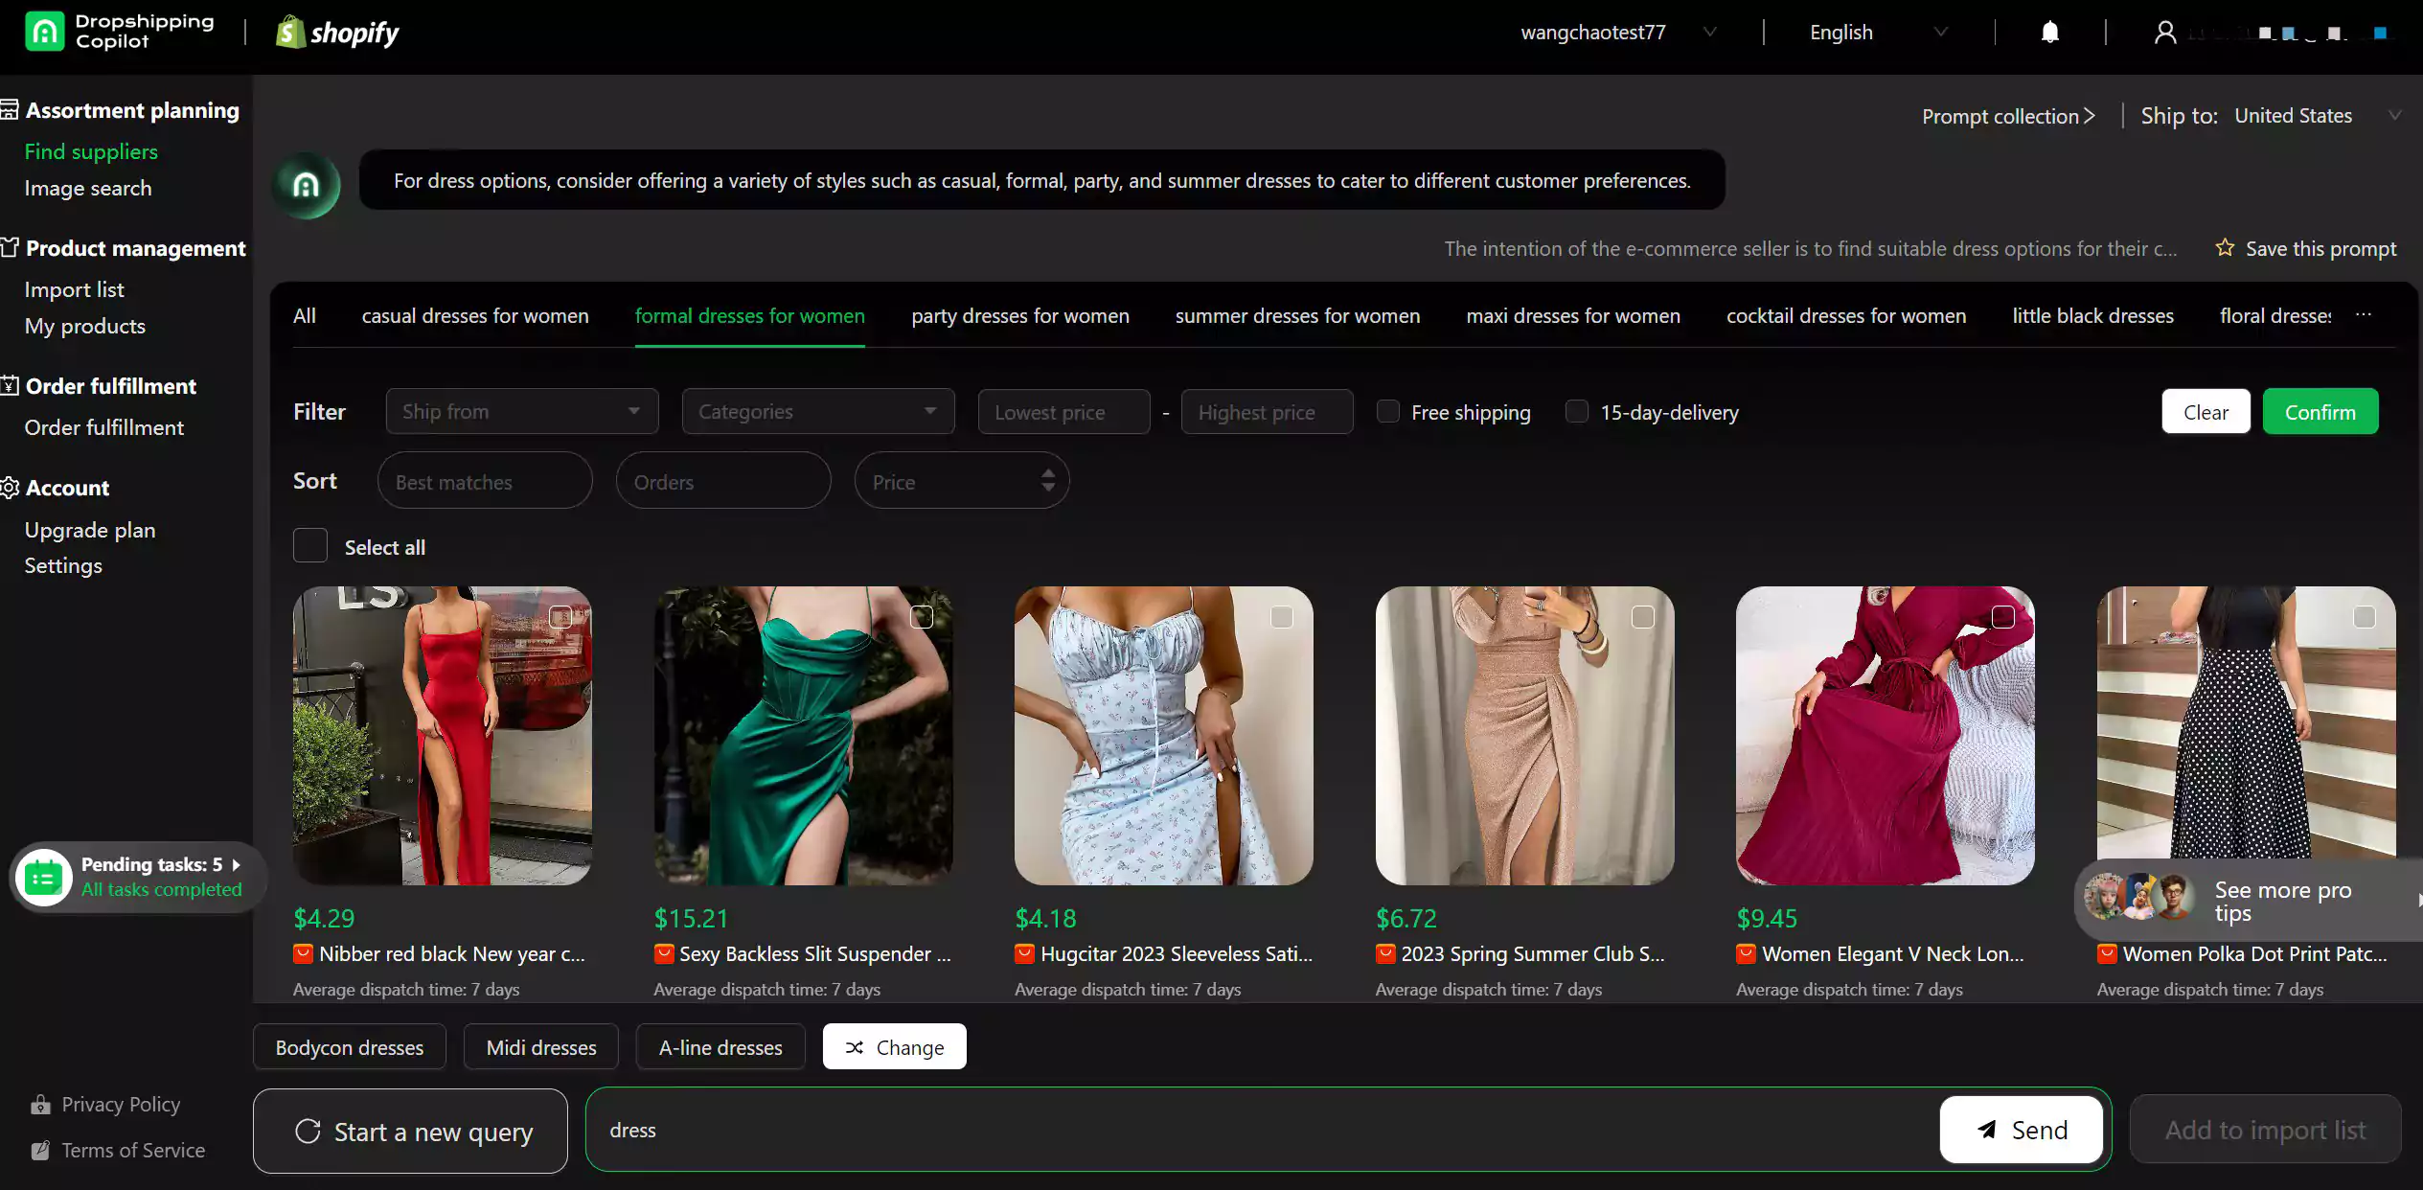2423x1190 pixels.
Task: Click AliExpress icon beside Nibber red black dress
Action: [303, 953]
